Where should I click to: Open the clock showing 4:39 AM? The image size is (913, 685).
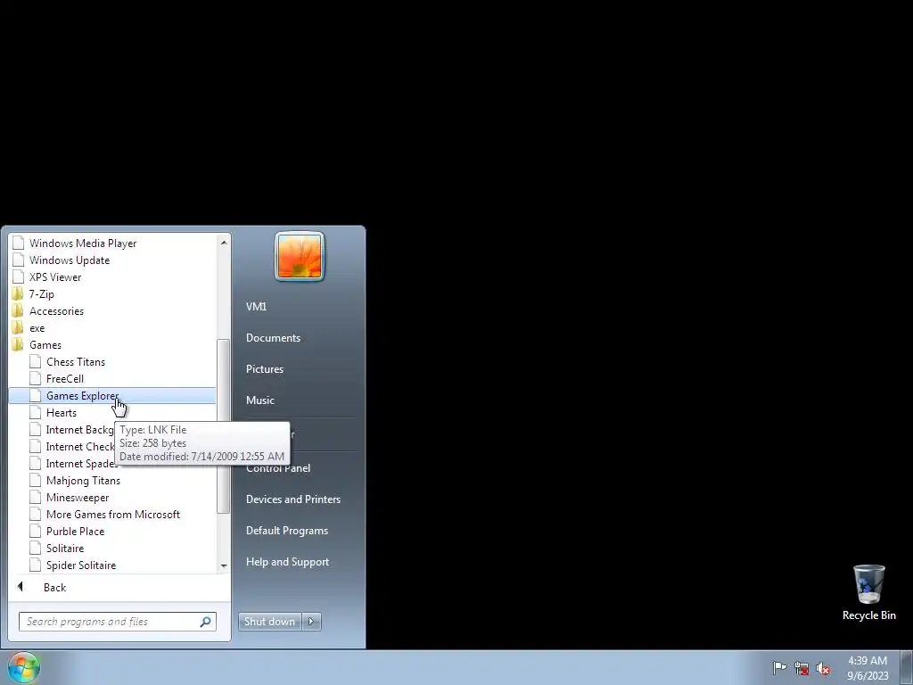click(x=868, y=668)
